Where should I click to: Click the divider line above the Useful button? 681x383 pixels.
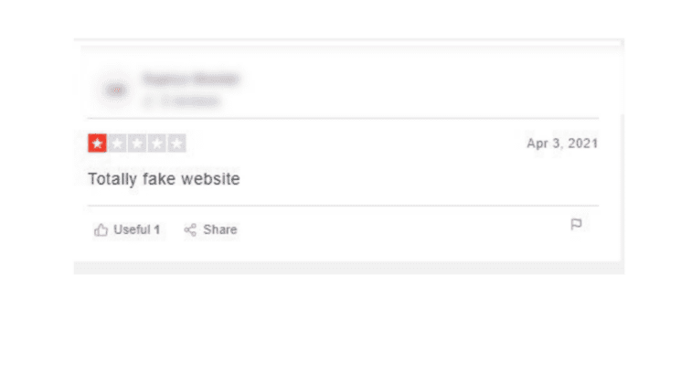(x=343, y=206)
